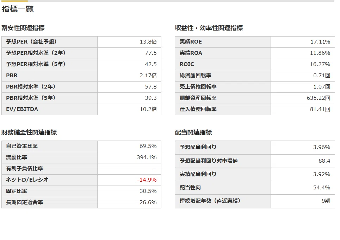Select the 流動比率 value 394.1%
340x240 pixels.
click(147, 157)
